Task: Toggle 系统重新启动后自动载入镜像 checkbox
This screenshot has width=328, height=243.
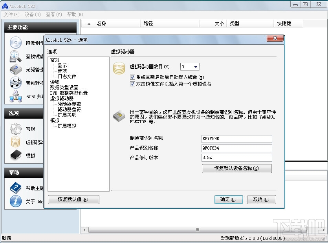Action: [x=132, y=77]
